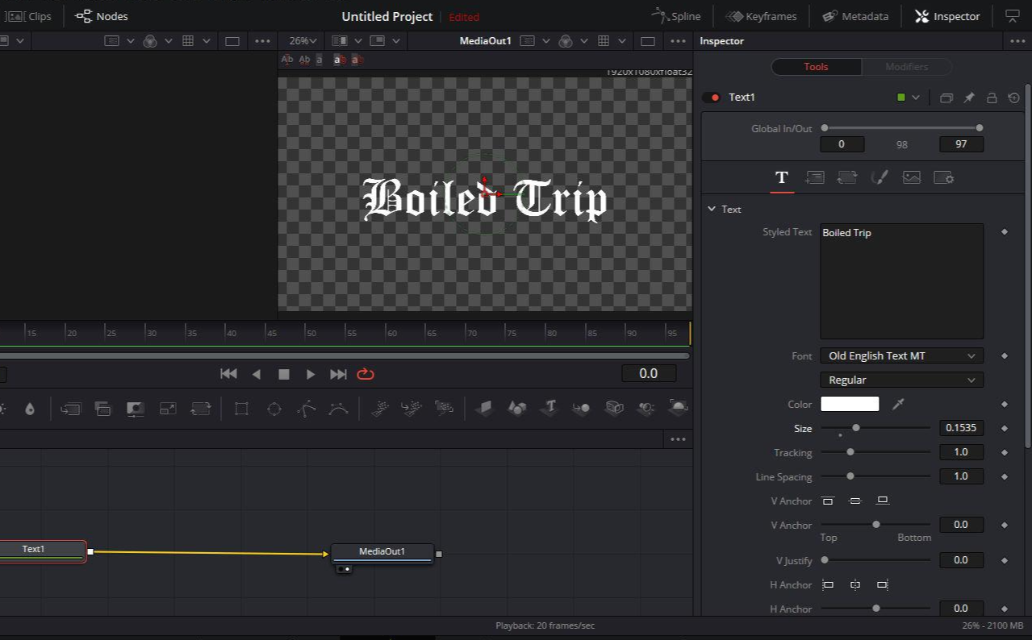Switch to the Modifiers tab
The height and width of the screenshot is (640, 1032).
click(x=906, y=67)
